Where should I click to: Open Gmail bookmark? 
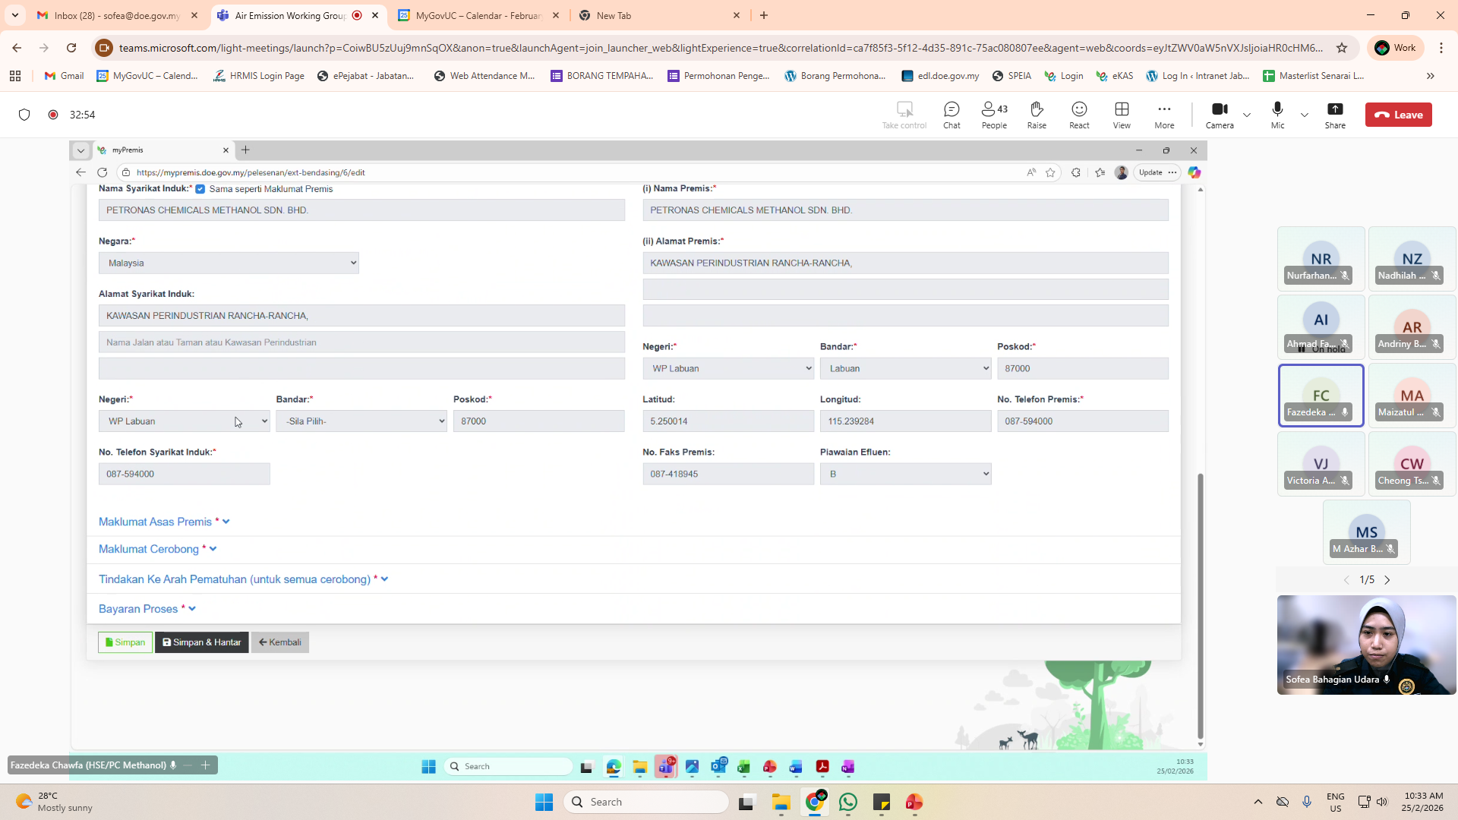65,76
